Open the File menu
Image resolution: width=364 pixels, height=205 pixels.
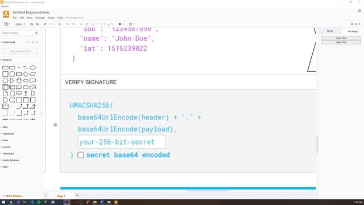pyautogui.click(x=15, y=18)
